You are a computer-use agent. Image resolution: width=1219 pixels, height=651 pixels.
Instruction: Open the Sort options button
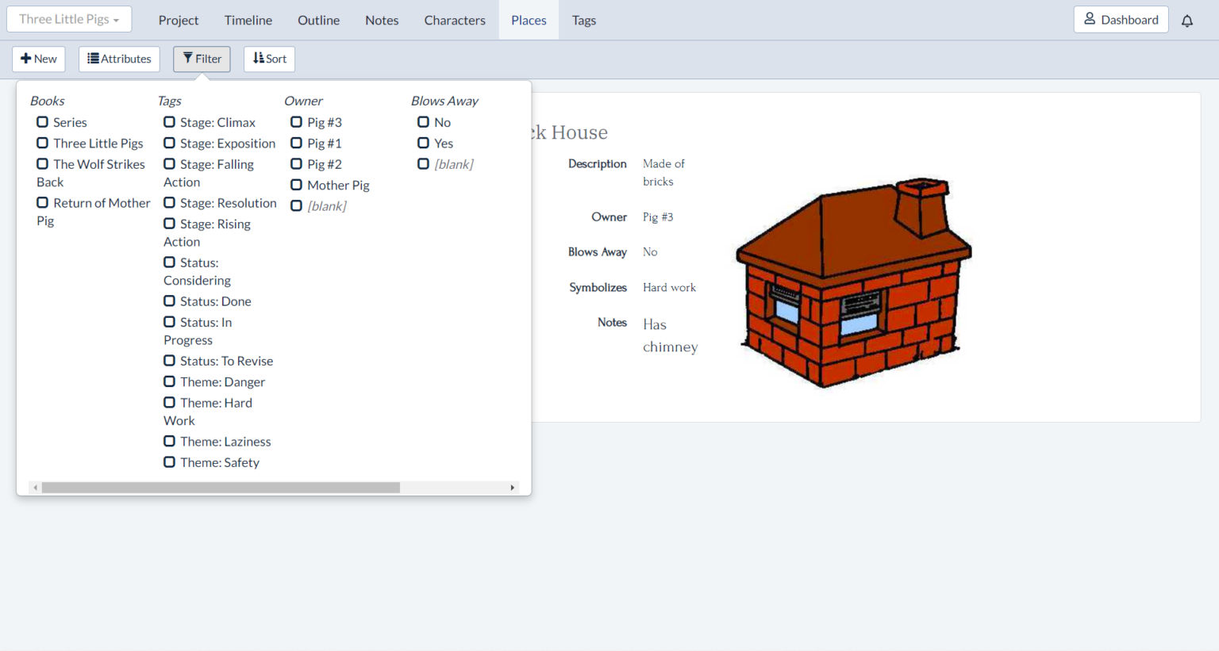click(x=269, y=59)
